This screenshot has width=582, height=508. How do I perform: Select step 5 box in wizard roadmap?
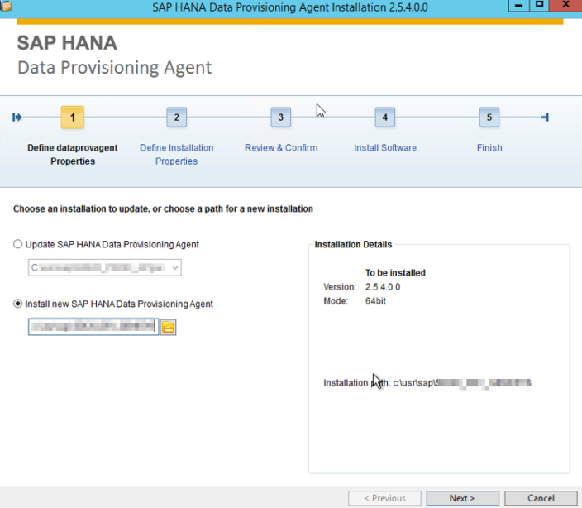pos(489,117)
